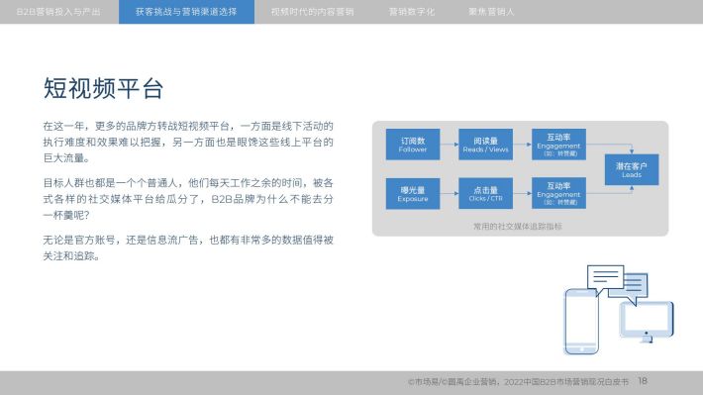
Task: Go to the 聚焦营销人 tab
Action: click(491, 12)
